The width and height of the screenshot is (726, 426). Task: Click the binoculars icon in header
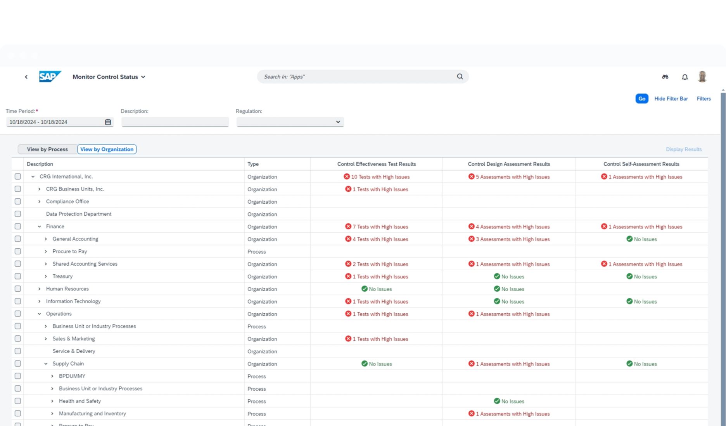(665, 77)
